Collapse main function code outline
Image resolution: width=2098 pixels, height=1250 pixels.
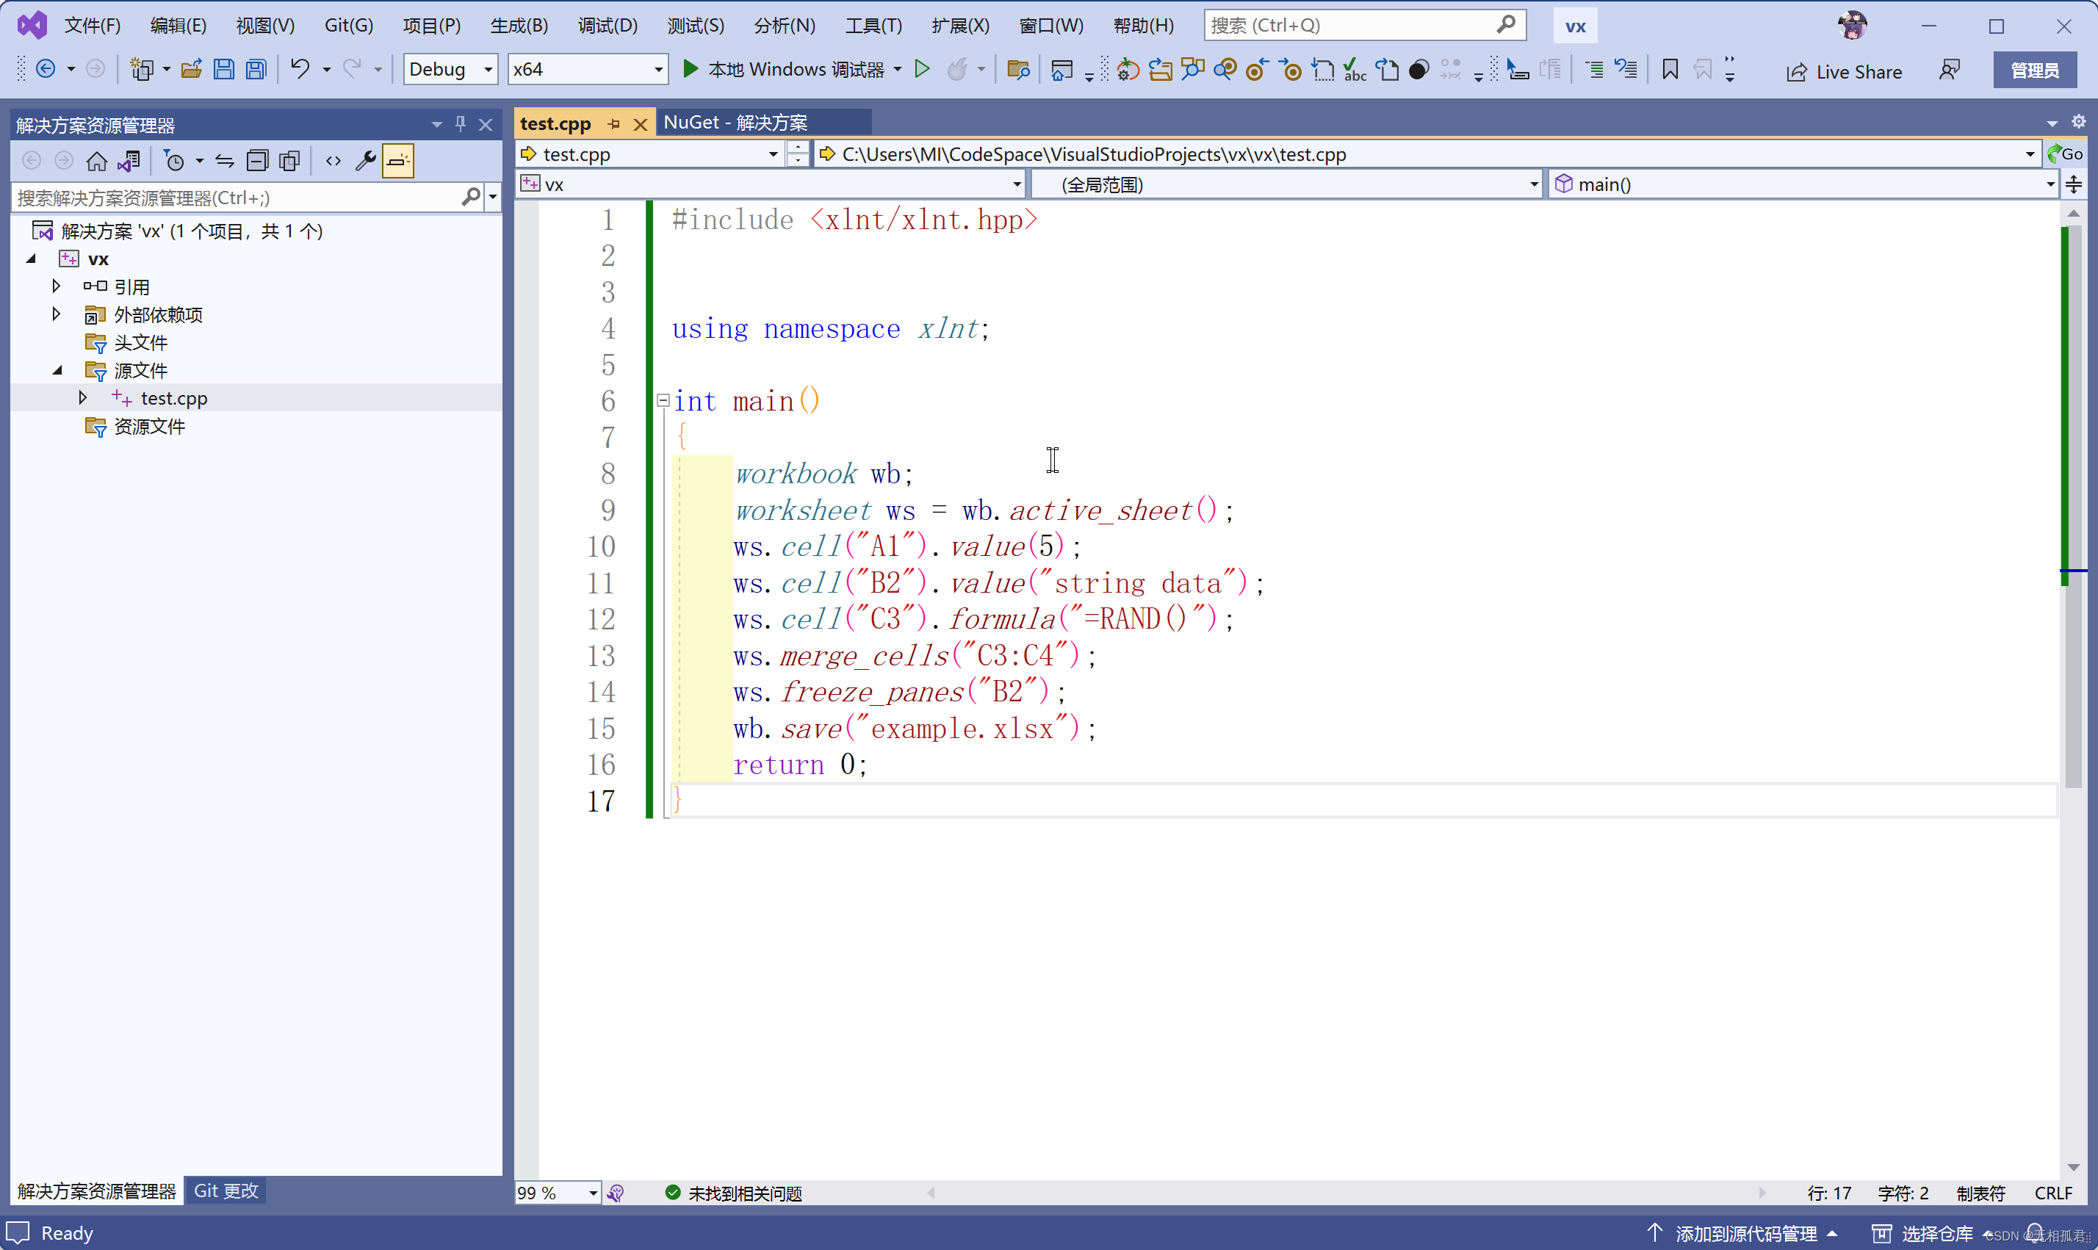[x=663, y=401]
